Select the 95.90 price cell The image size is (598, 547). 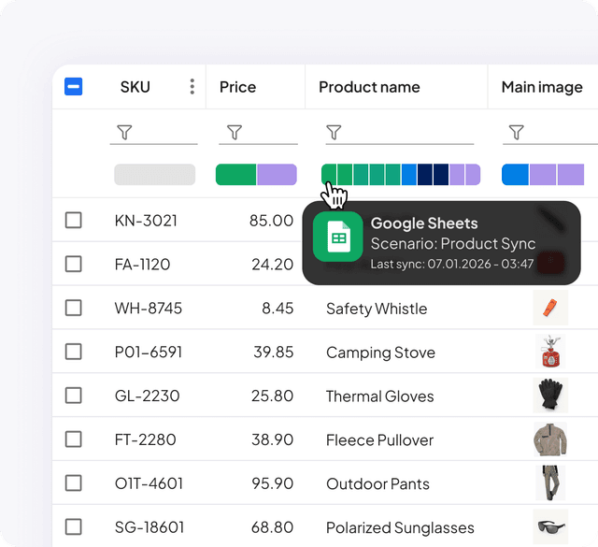(x=273, y=484)
